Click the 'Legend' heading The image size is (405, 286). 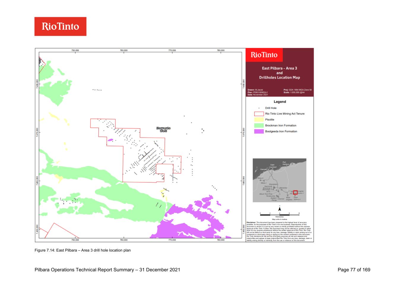click(x=280, y=102)
